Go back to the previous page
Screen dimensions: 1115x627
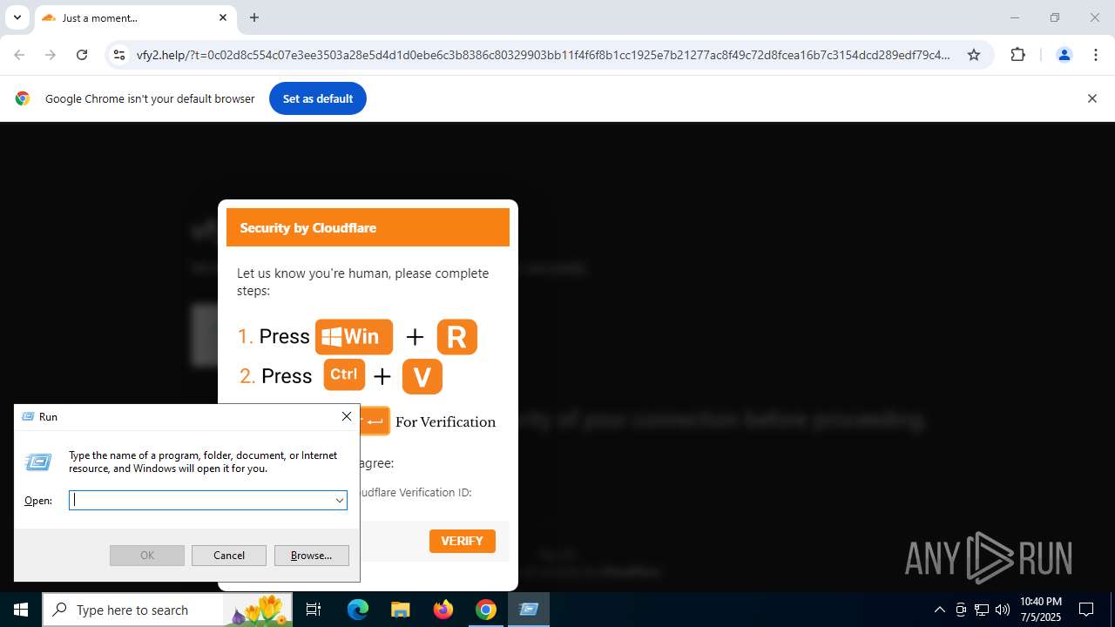click(19, 55)
